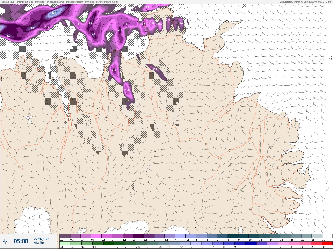Click the N99 latitude label on right edge
Image resolution: width=333 pixels, height=249 pixels.
pos(332,58)
